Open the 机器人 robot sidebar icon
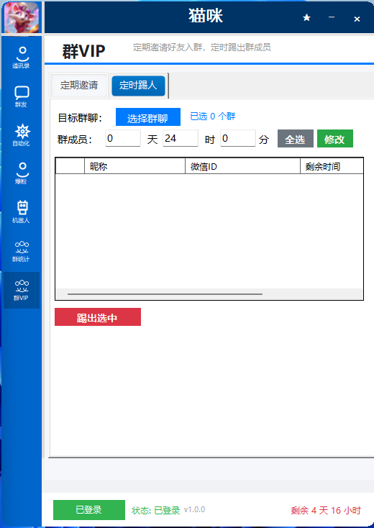 click(x=21, y=211)
